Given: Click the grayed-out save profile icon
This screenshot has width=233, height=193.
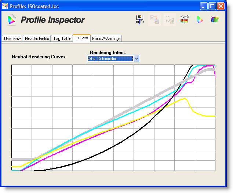Looking at the screenshot, I should [x=154, y=20].
